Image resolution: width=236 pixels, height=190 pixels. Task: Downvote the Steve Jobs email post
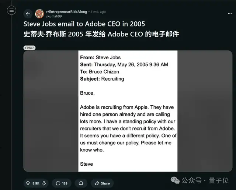point(44,183)
